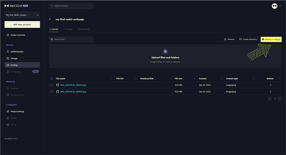Click the Project overview home icon
The height and width of the screenshot is (155, 286).
click(8, 35)
